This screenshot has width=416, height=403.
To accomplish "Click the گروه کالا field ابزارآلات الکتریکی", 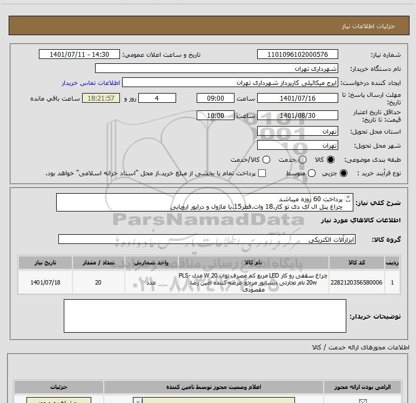I will pos(207,239).
